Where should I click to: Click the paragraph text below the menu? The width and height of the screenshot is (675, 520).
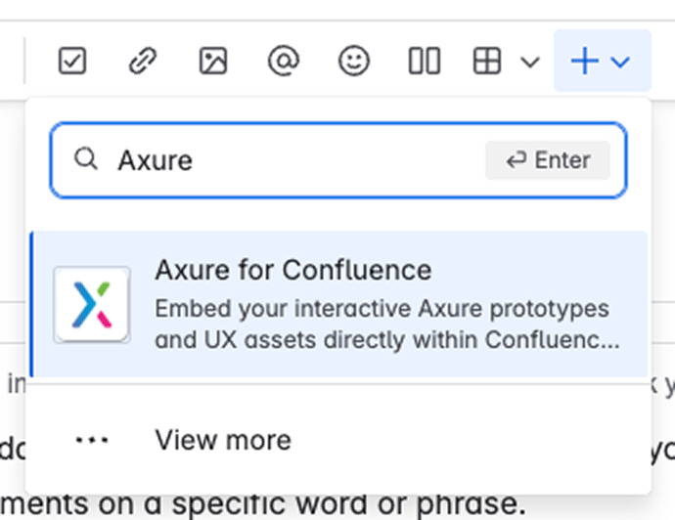(x=264, y=505)
